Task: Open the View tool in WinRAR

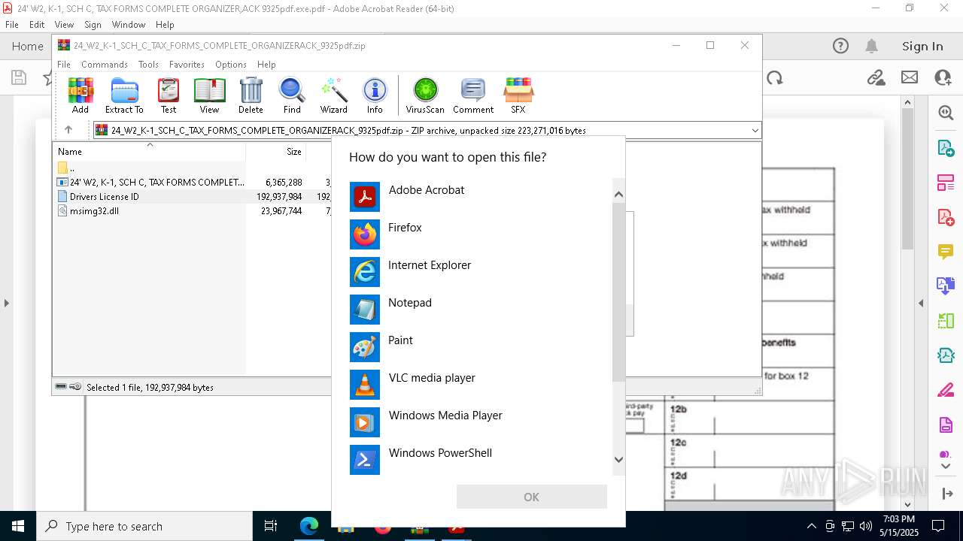Action: tap(209, 95)
